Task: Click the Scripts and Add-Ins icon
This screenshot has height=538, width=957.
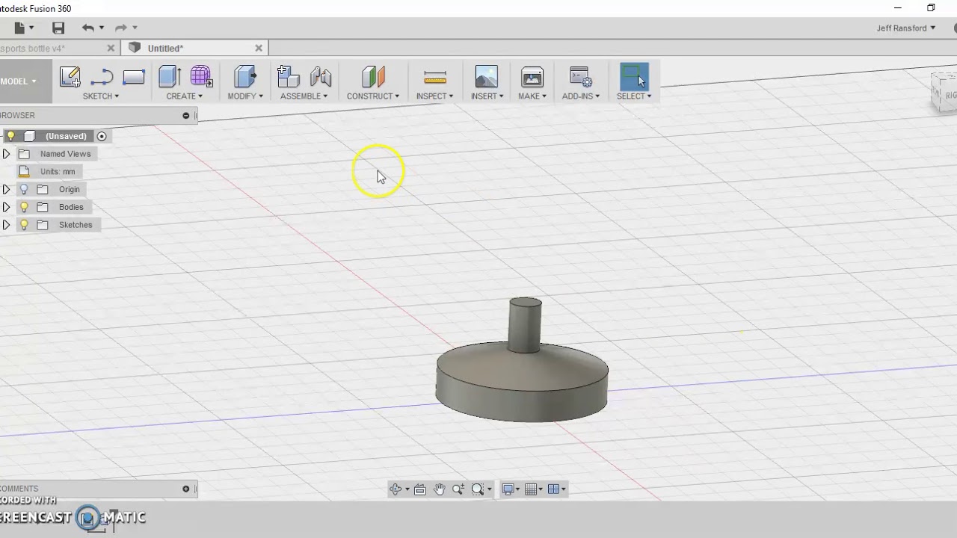Action: [x=581, y=77]
